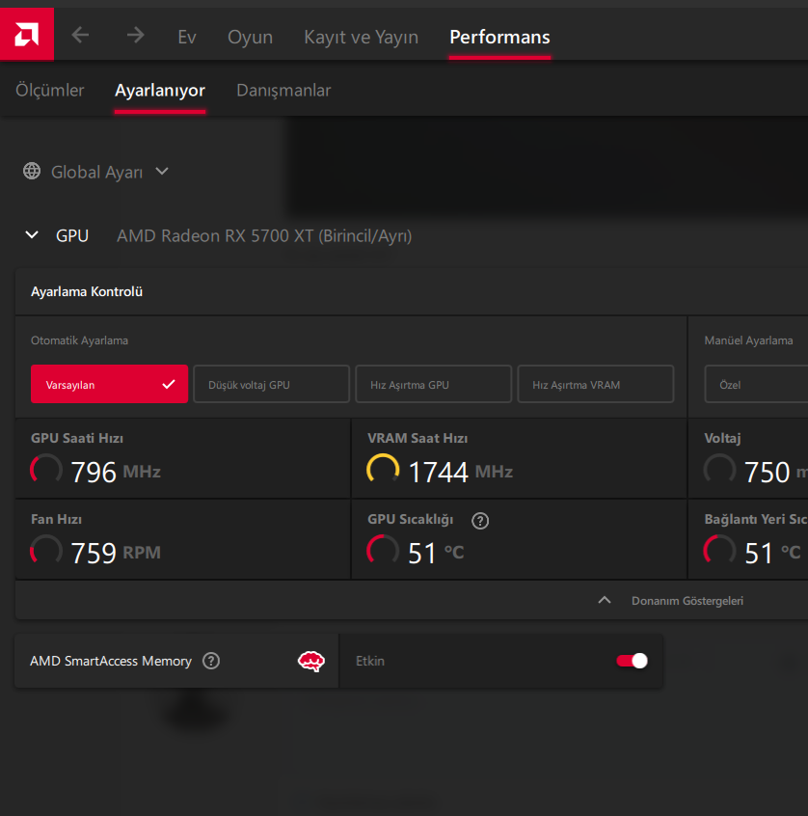Click the GPU Saati Hızı gauge
This screenshot has width=808, height=816.
pos(46,471)
